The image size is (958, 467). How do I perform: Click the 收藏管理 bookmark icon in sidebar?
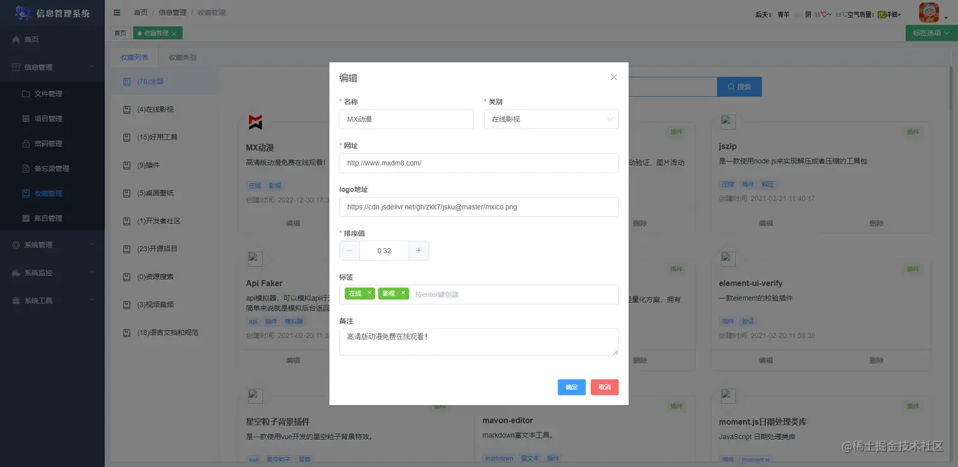point(26,193)
